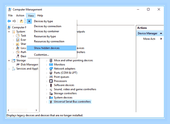This screenshot has height=124, width=170.
Task: Open the File menu
Action: [10, 16]
